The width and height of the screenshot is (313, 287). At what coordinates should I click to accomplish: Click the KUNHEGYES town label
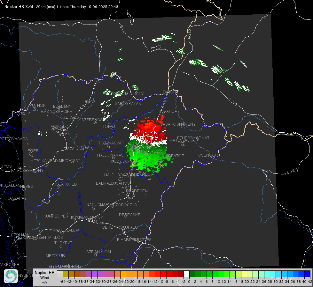(x=56, y=216)
